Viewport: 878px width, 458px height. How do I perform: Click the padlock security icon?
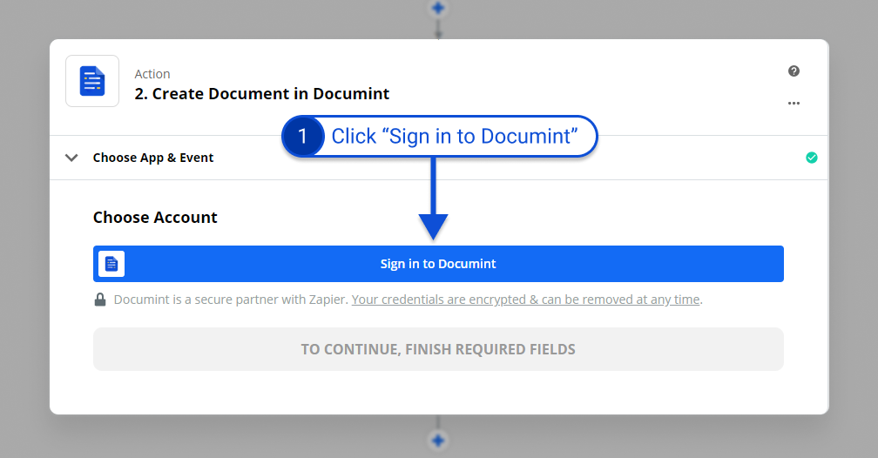pyautogui.click(x=101, y=300)
